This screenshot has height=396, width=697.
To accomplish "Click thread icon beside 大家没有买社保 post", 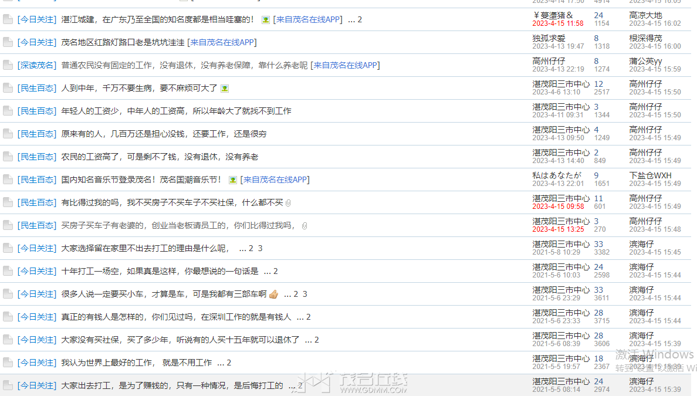I will (x=8, y=340).
